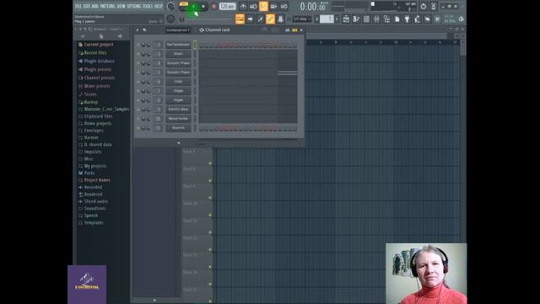Toggle the Browser view icon
Viewport: 540px width, 304px height.
tap(386, 19)
